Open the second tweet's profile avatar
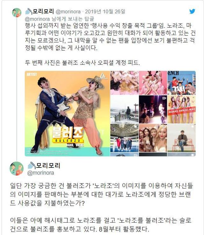Screen dimensions: 204x235 17,168
